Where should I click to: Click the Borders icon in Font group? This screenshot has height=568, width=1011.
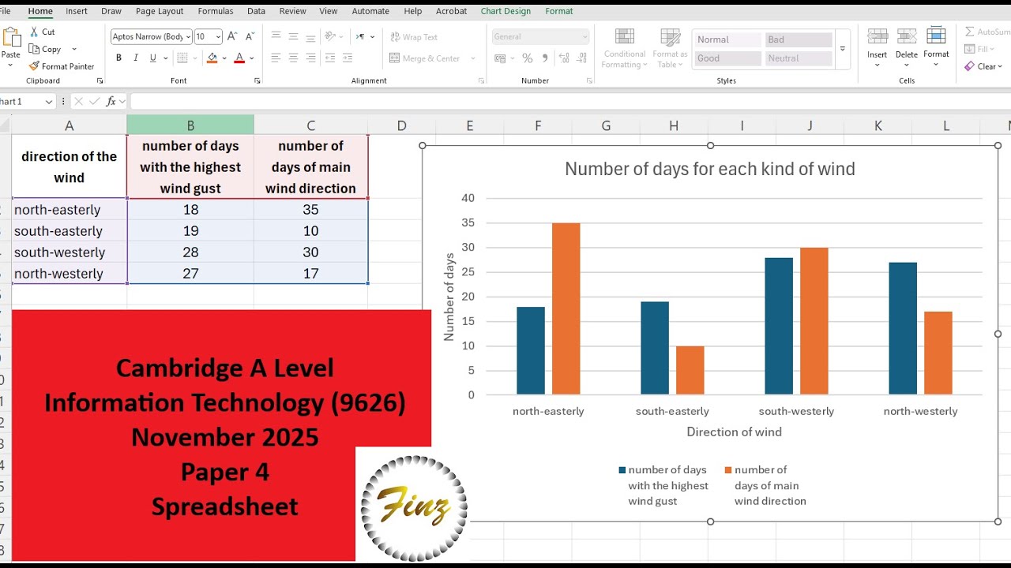(182, 58)
